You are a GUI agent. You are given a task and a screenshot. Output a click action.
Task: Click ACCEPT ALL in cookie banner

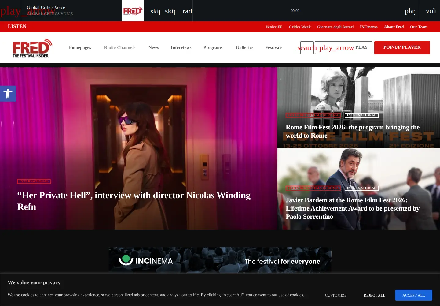coord(414,295)
